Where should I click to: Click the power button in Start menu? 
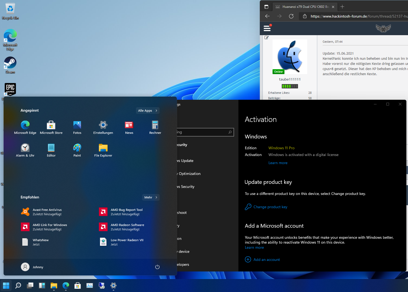click(157, 267)
